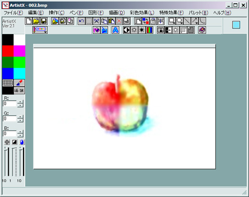Click the purple help book icon
Viewport: 249px width, 197px height.
[x=202, y=30]
